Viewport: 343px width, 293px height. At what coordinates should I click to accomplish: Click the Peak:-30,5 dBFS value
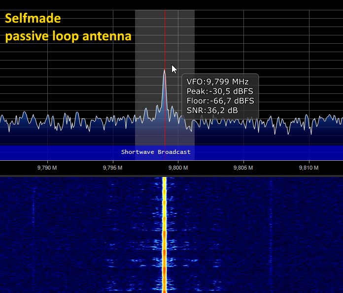click(220, 91)
